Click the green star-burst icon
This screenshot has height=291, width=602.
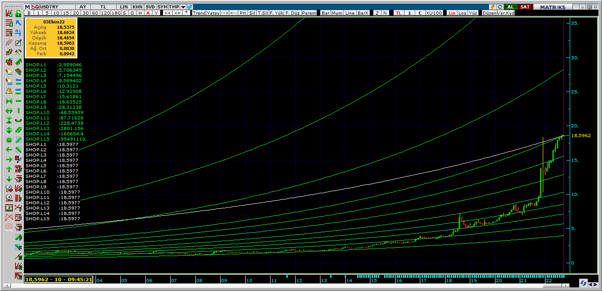pyautogui.click(x=9, y=139)
